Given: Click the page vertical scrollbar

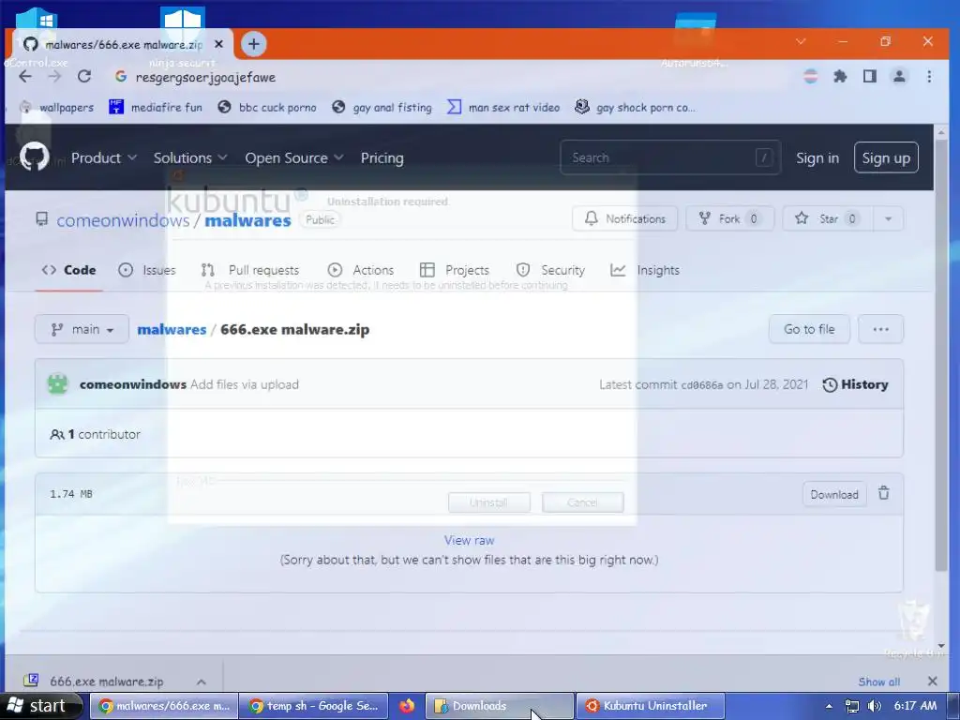Looking at the screenshot, I should pyautogui.click(x=941, y=353).
